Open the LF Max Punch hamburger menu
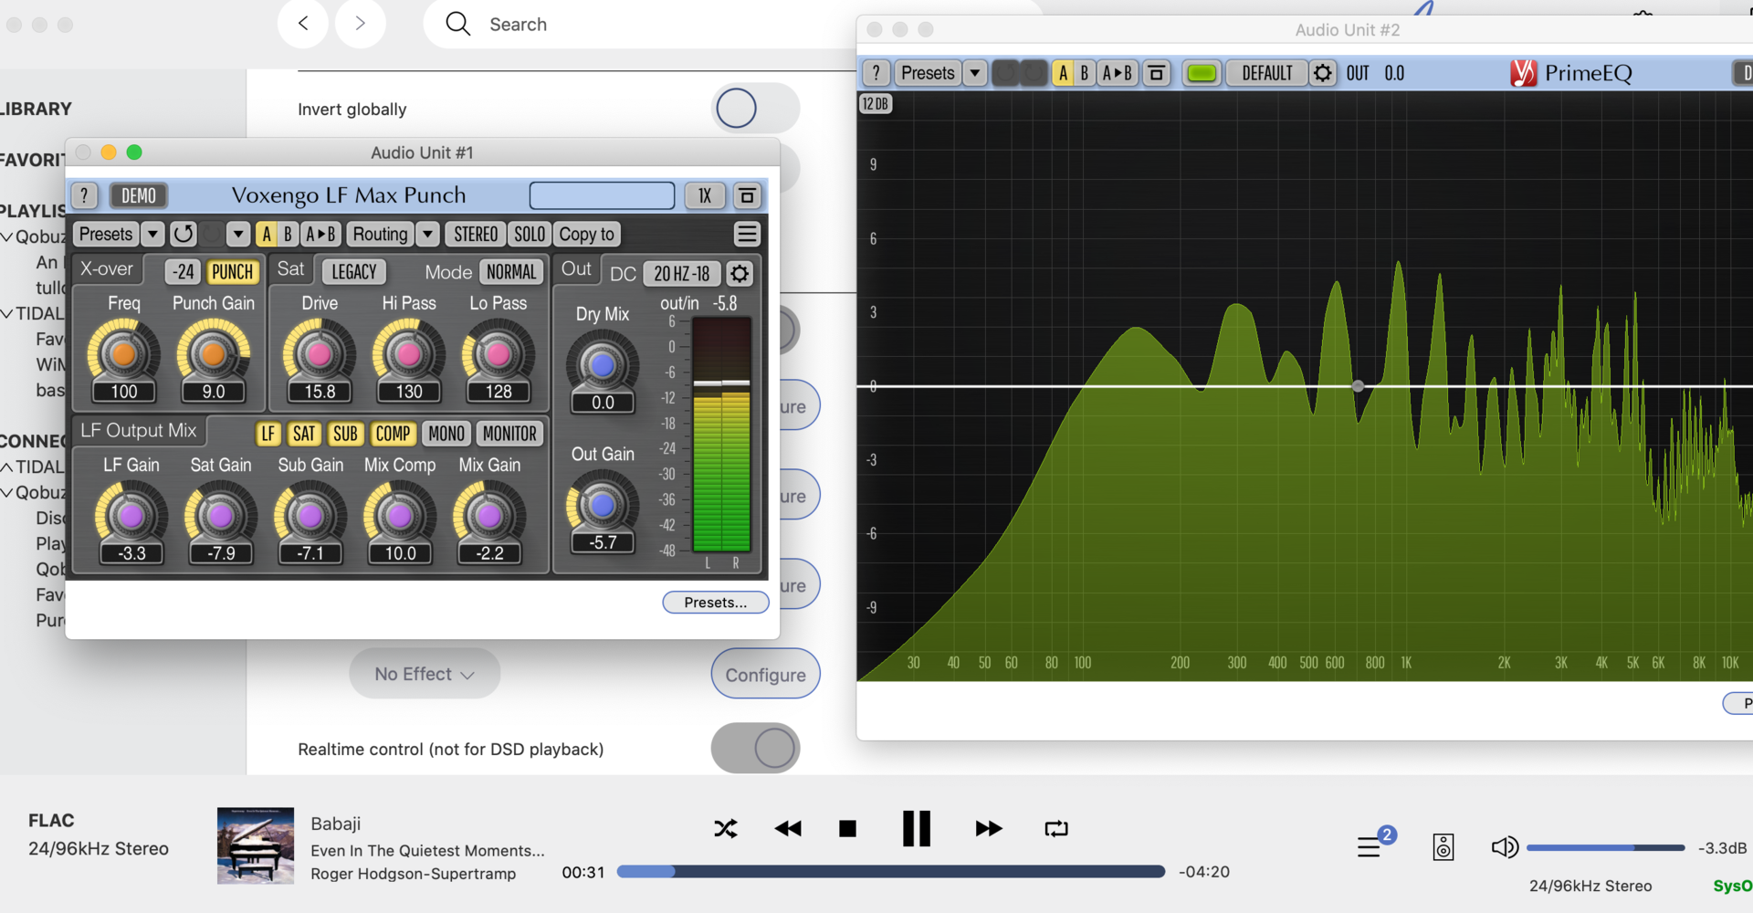Viewport: 1753px width, 913px height. tap(747, 235)
